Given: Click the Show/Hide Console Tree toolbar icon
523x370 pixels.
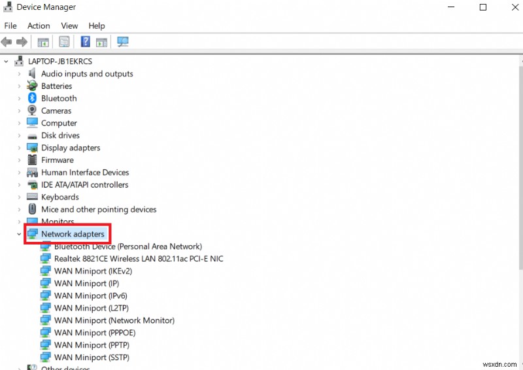Looking at the screenshot, I should point(43,42).
